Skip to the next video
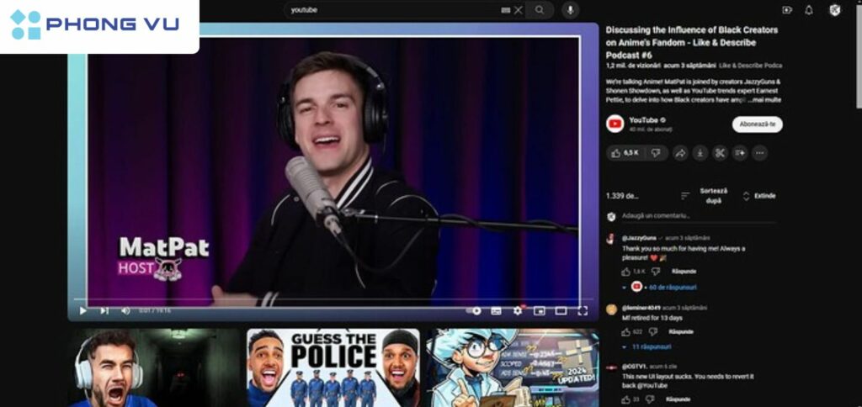This screenshot has width=862, height=407. pos(104,311)
